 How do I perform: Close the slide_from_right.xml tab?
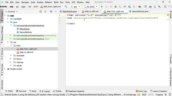coord(126,11)
